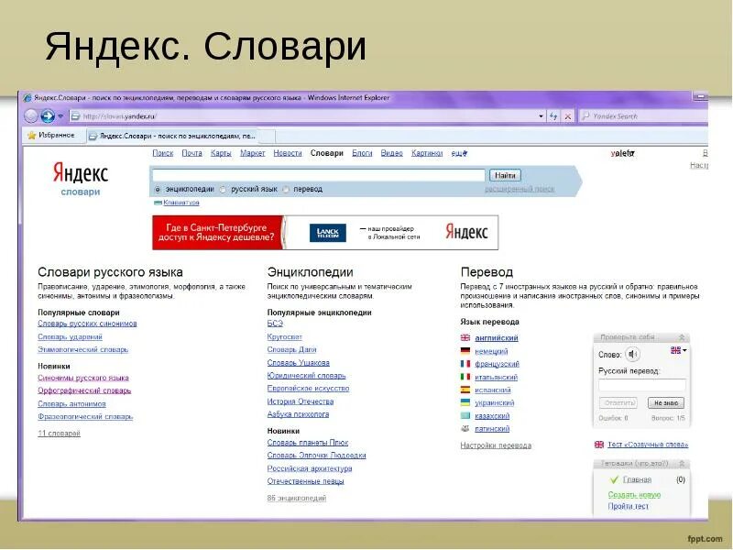Collapse the Тетрадки widget panel
The width and height of the screenshot is (733, 550).
point(682,464)
